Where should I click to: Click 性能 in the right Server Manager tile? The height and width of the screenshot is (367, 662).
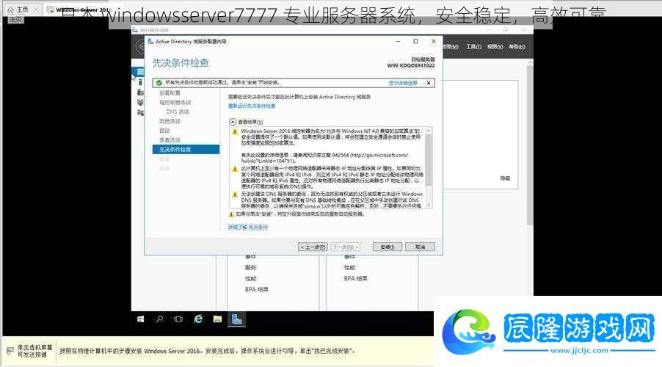tap(349, 267)
